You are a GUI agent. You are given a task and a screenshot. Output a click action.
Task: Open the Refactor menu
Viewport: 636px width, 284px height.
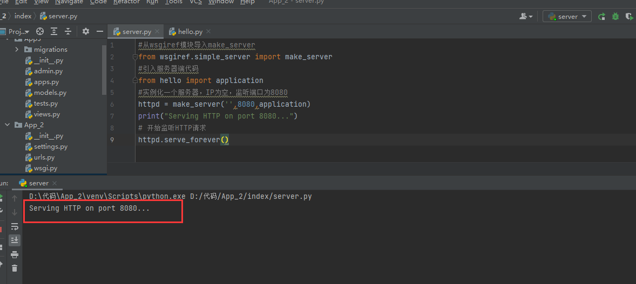point(126,2)
